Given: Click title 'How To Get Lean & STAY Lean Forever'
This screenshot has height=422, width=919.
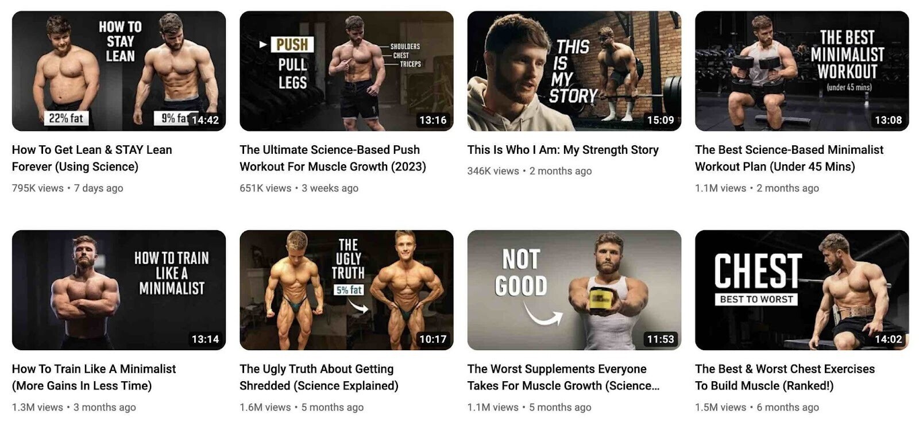Looking at the screenshot, I should [92, 158].
